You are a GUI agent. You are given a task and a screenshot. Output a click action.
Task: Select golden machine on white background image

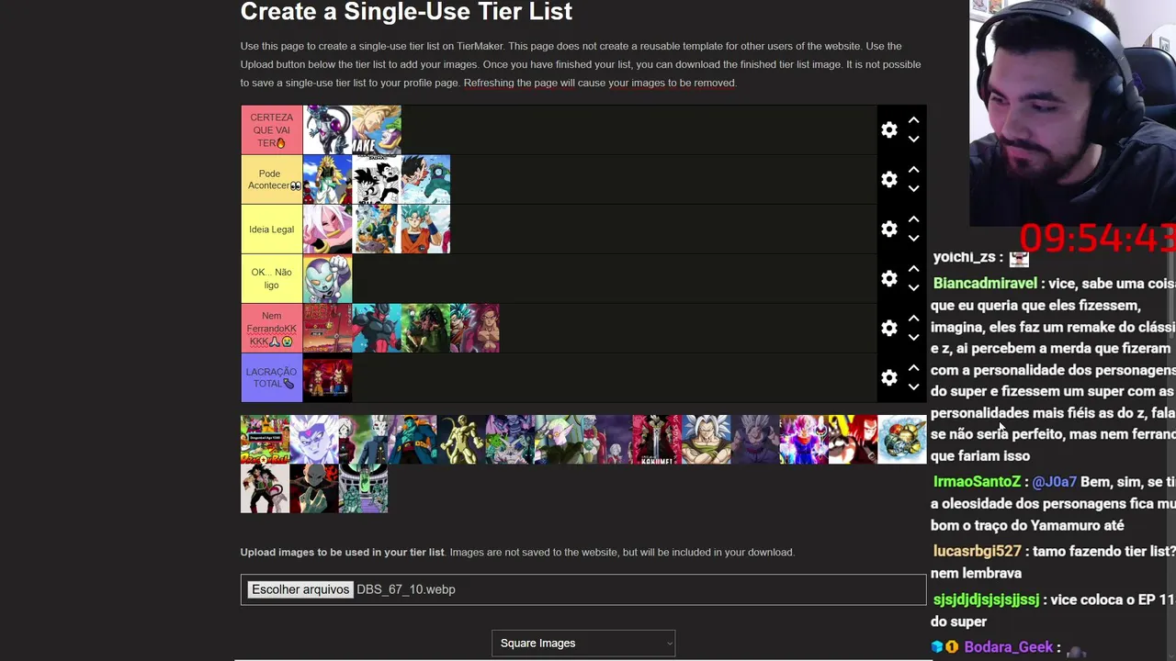[902, 440]
